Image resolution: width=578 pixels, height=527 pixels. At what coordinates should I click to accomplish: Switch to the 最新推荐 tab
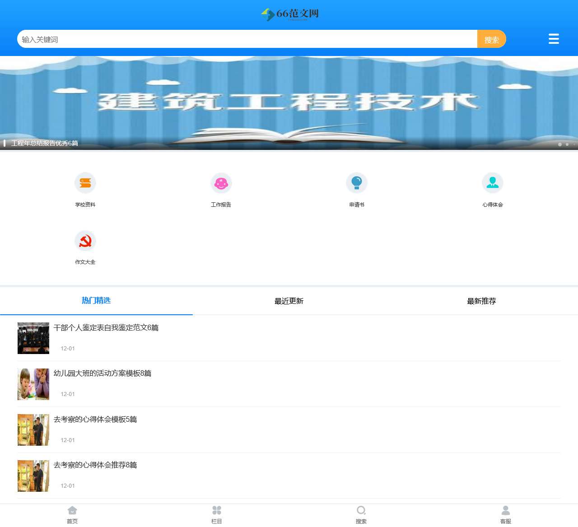(x=481, y=301)
